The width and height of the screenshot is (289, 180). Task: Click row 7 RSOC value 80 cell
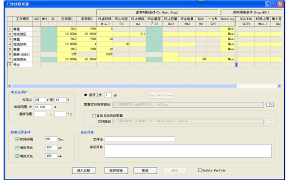click(x=201, y=59)
